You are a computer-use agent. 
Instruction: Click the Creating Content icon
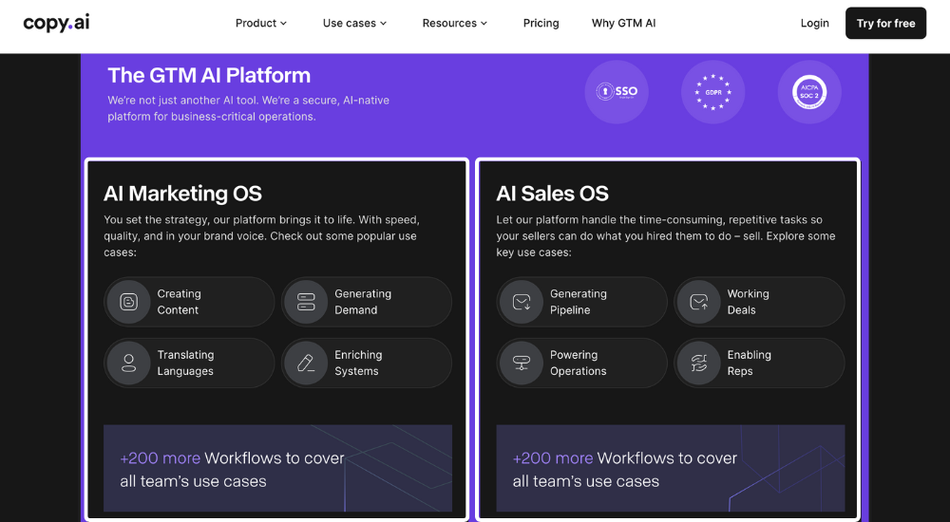(x=128, y=302)
